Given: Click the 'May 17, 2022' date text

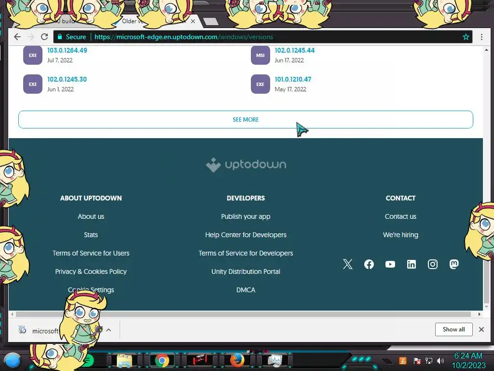Looking at the screenshot, I should point(290,89).
